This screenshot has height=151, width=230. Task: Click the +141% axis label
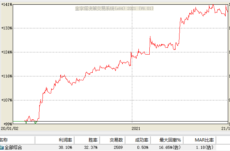click(x=7, y=4)
